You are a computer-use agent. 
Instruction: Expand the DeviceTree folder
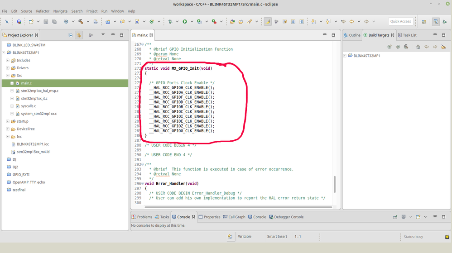(x=8, y=129)
